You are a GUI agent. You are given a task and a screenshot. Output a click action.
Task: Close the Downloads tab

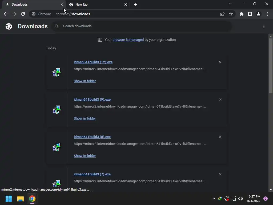point(62,5)
